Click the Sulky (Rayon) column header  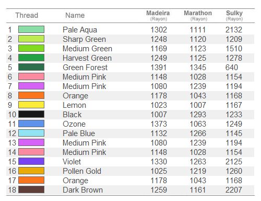234,16
